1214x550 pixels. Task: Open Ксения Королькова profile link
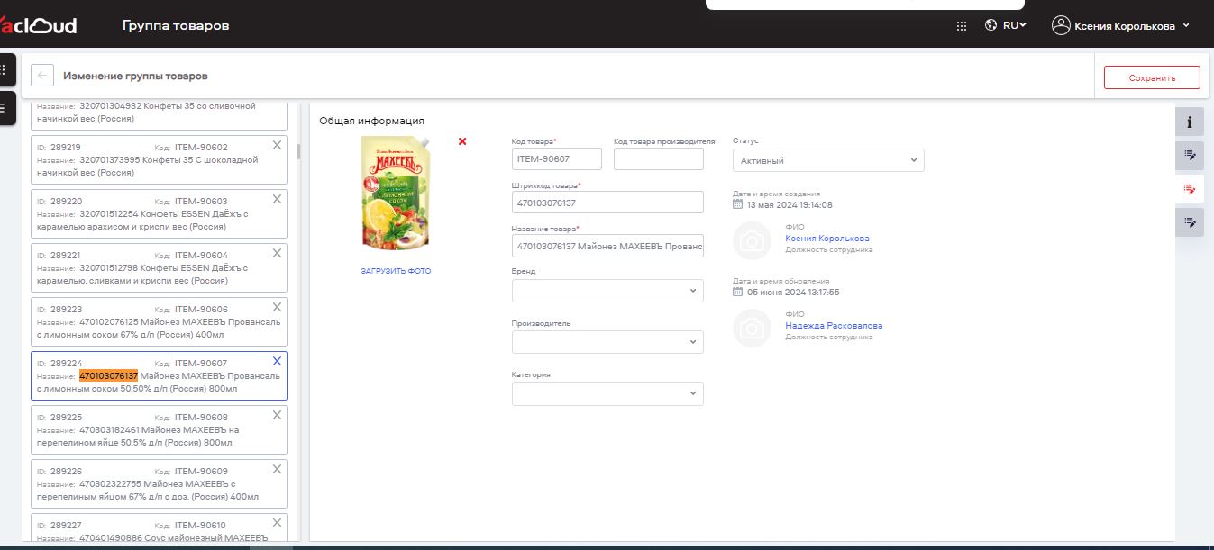(827, 239)
